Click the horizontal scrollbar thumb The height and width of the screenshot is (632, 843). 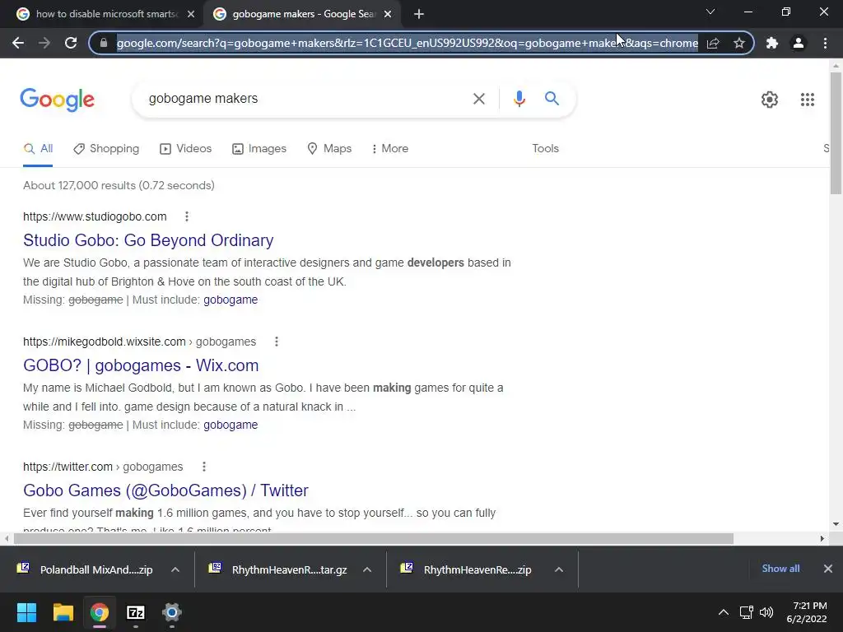pyautogui.click(x=374, y=538)
